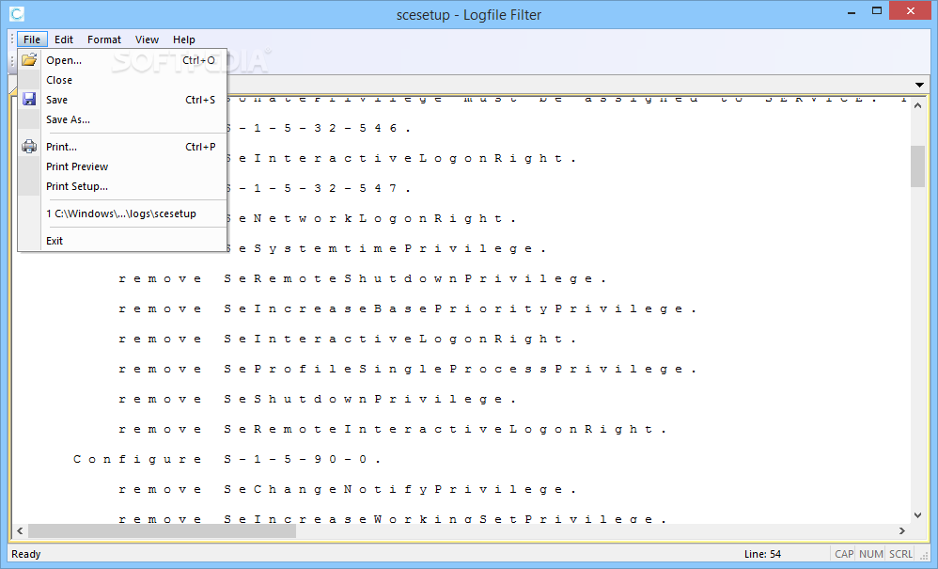Click the 'Line: 54' status bar entry
The image size is (938, 569).
[x=762, y=554]
